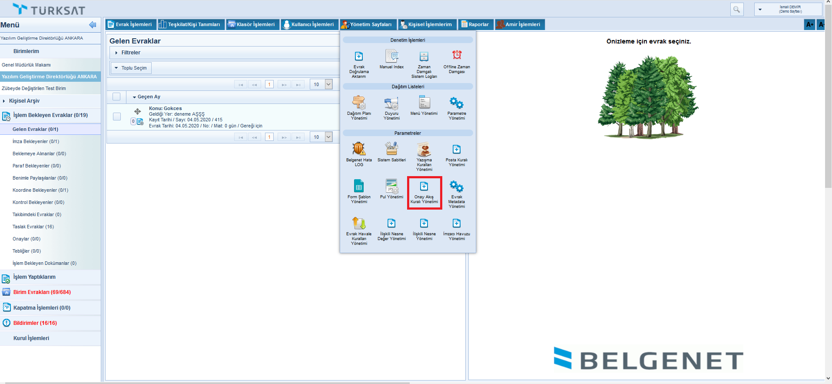Viewport: 832px width, 384px height.
Task: Click the search magnifier icon
Action: pos(736,9)
